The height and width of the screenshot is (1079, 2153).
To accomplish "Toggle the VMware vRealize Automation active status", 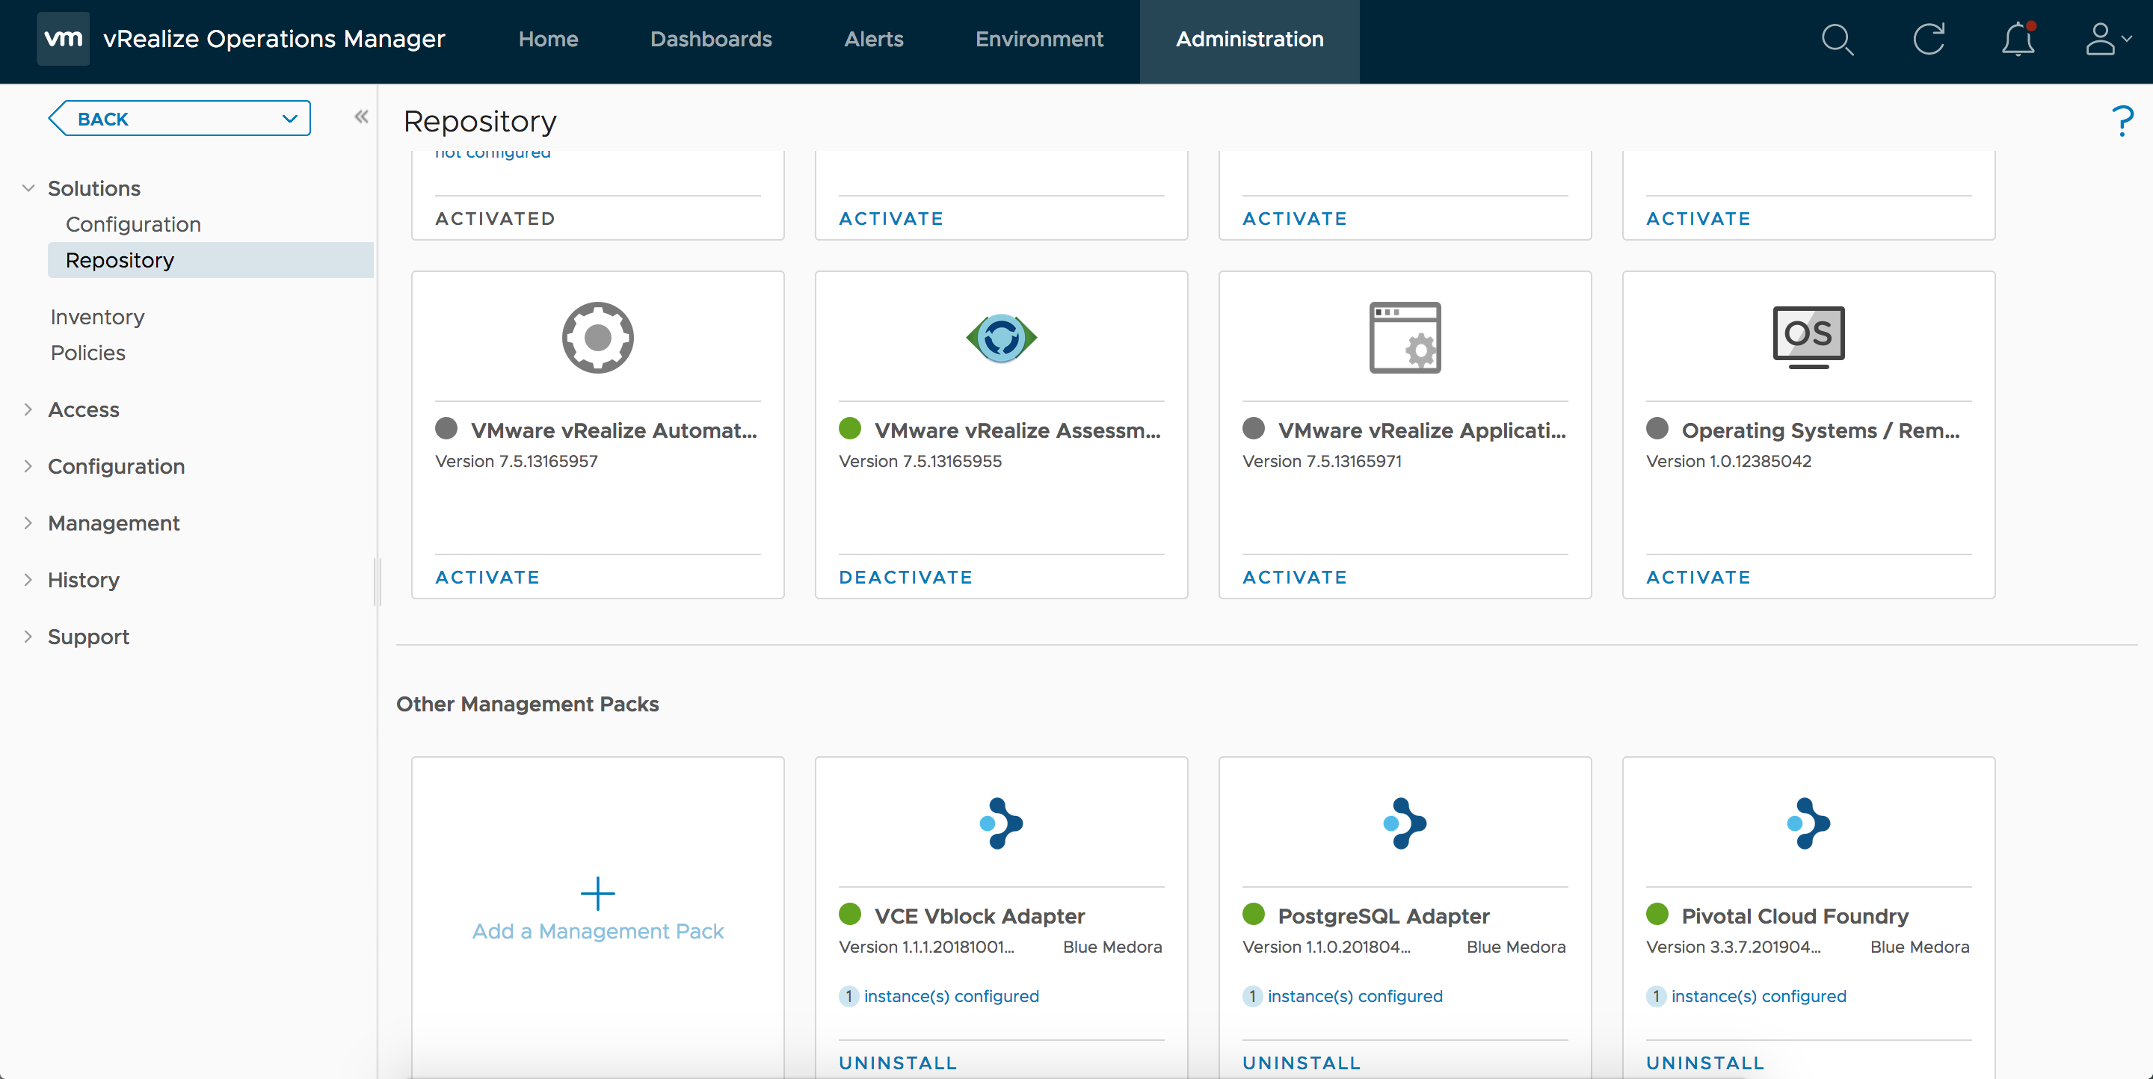I will tap(486, 575).
